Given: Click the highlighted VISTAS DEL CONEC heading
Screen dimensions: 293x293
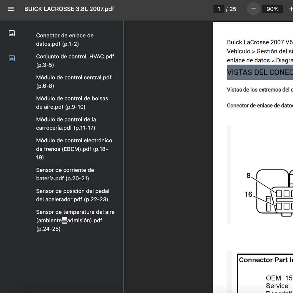Looking at the screenshot, I should click(260, 72).
